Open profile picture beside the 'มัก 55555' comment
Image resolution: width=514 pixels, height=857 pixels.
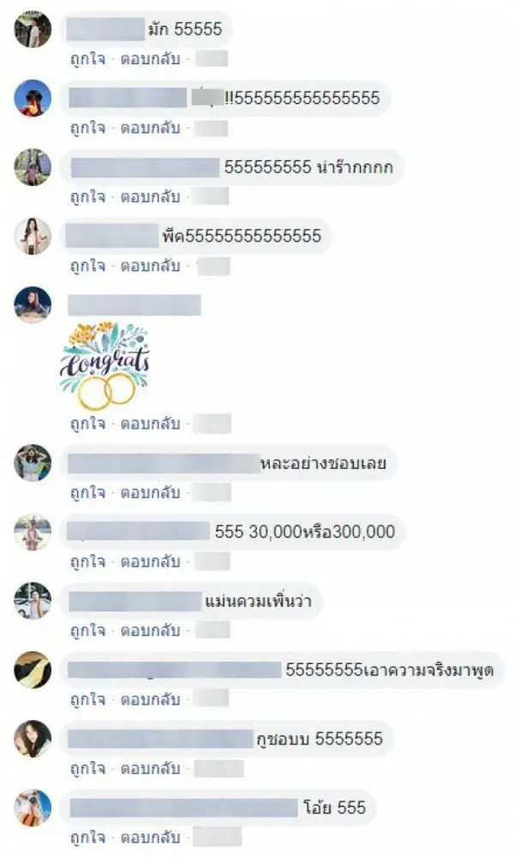coord(33,29)
